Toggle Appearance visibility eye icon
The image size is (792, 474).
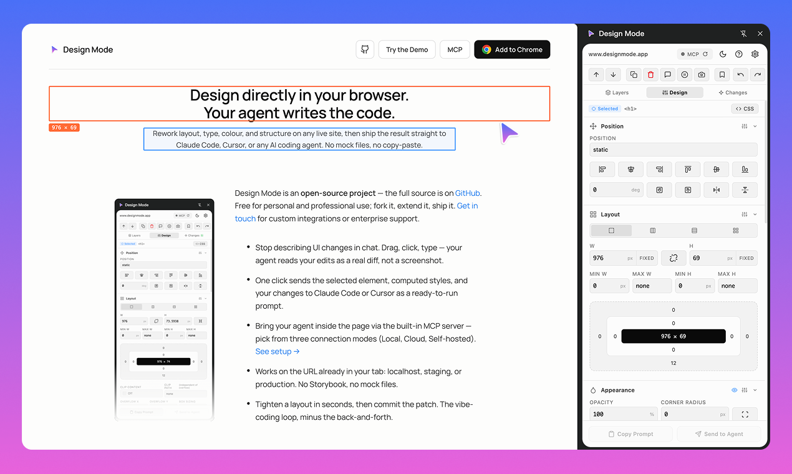click(x=734, y=390)
